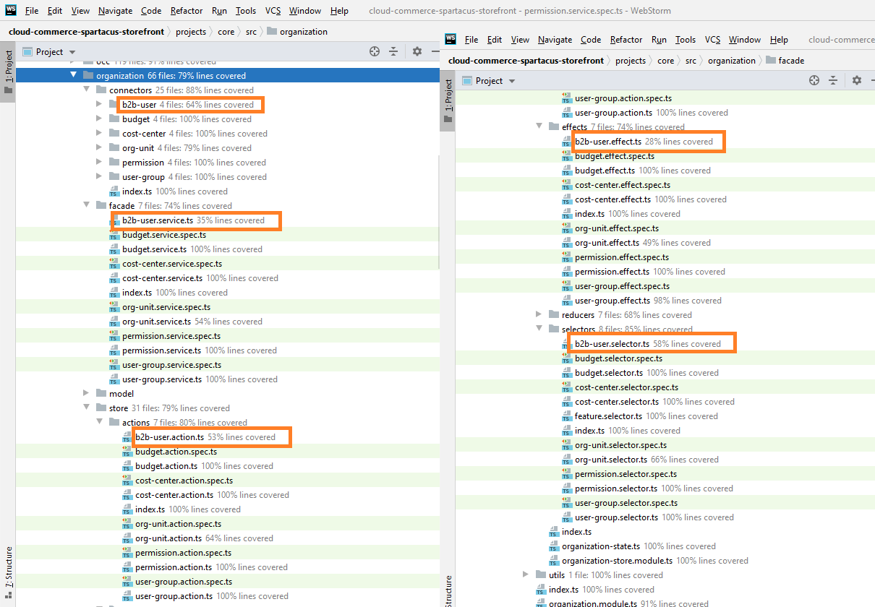Toggle the 1: Project tool tab in left window
875x607 pixels.
click(x=8, y=72)
